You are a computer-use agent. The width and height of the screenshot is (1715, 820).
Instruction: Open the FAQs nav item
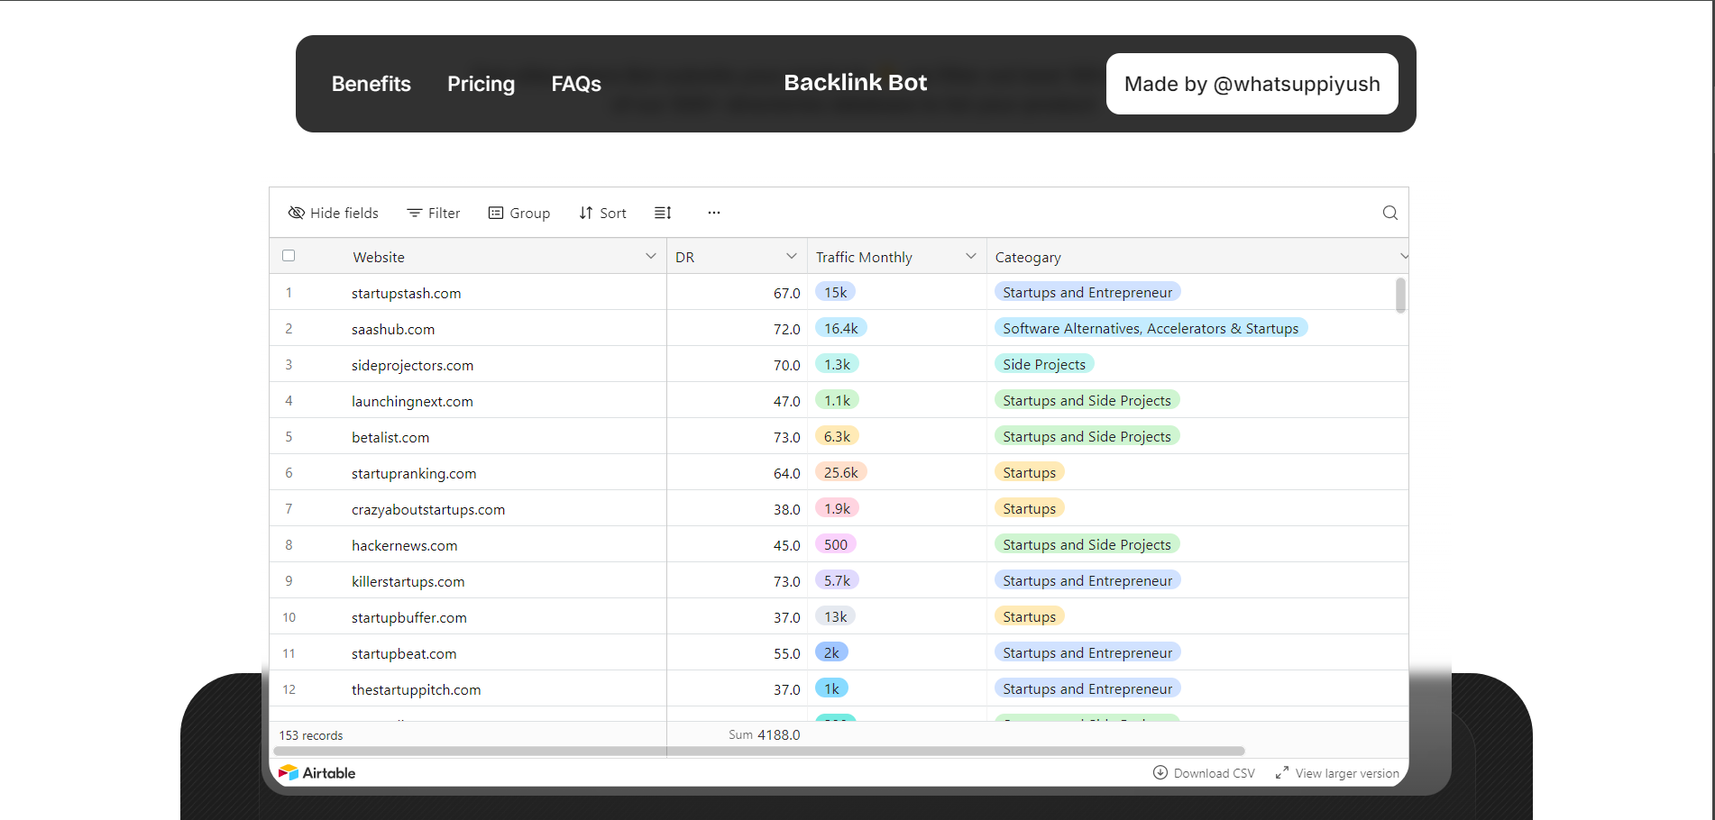576,84
